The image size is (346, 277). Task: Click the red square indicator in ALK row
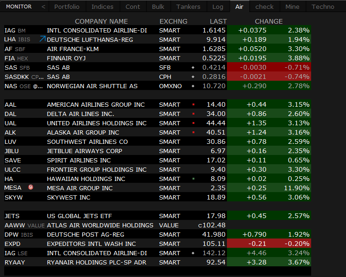click(193, 132)
